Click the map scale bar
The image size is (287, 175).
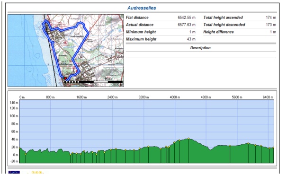[x=93, y=82]
